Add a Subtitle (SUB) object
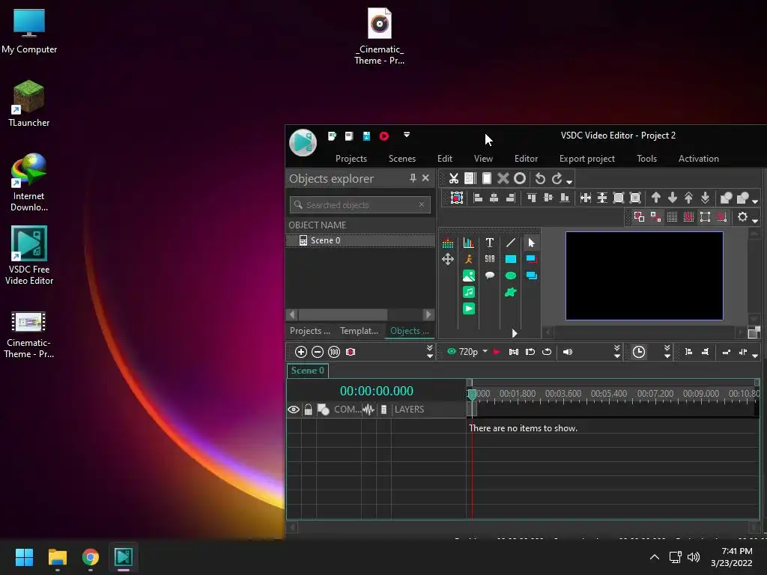This screenshot has width=767, height=575. pos(489,259)
